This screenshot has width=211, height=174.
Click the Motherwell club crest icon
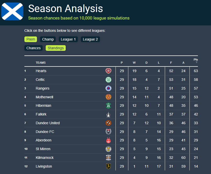108,97
